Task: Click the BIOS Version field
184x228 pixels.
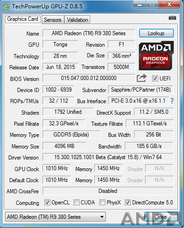Action: click(89, 78)
